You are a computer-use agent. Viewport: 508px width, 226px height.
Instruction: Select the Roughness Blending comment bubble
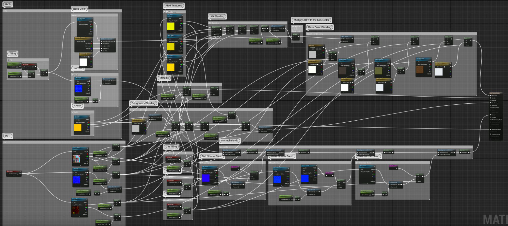[144, 103]
